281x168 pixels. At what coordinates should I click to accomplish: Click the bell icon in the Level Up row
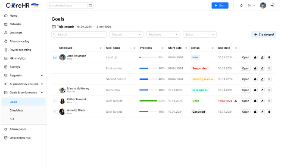pyautogui.click(x=255, y=57)
